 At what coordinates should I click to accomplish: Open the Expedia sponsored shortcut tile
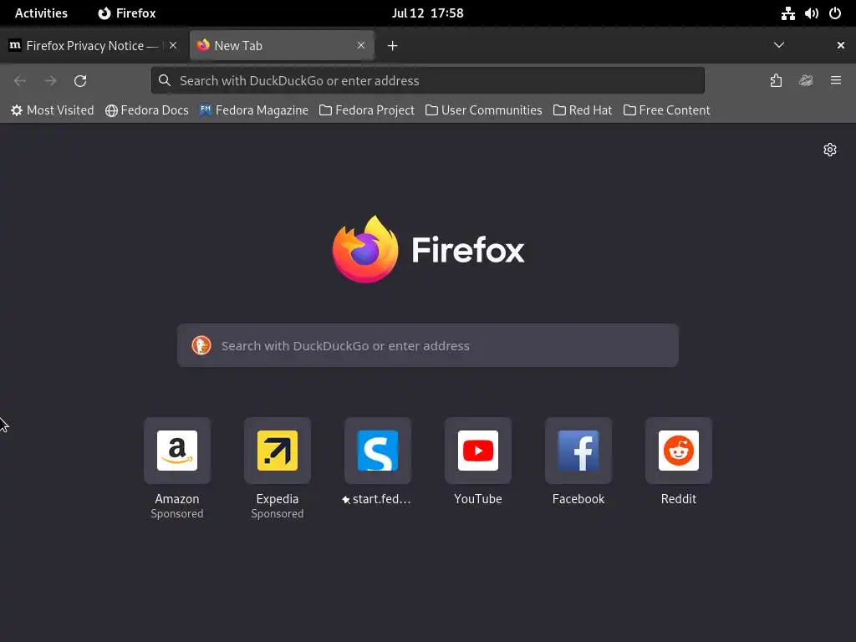[278, 451]
